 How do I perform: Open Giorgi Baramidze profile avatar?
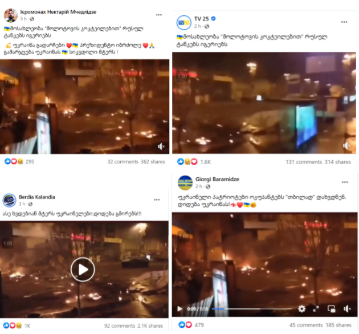tap(185, 183)
